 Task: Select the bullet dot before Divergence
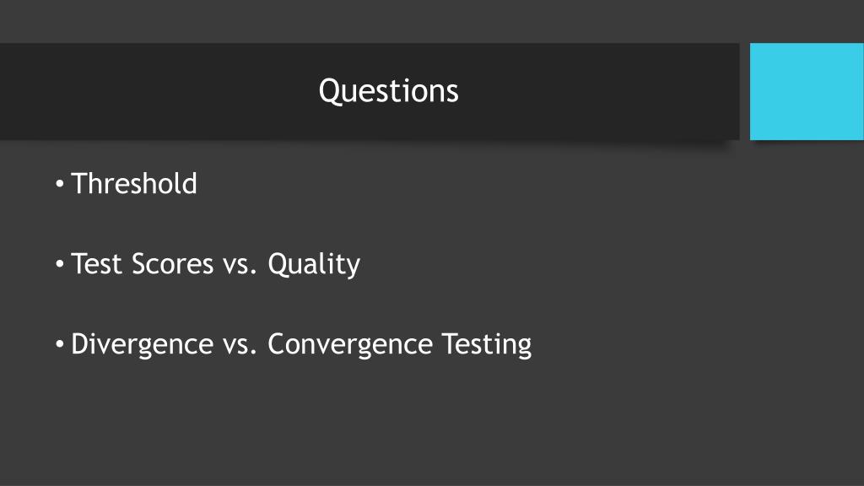(x=60, y=344)
